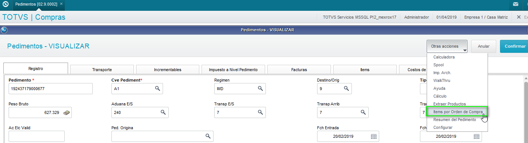Image resolution: width=528 pixels, height=143 pixels.
Task: Open the rightmost date field's calendar picker
Action: [476, 136]
